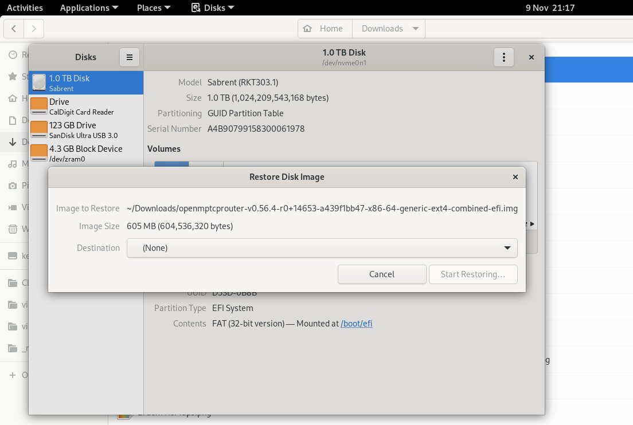Screen dimensions: 633x425
Task: Open the Disks hamburger application menu
Action: tap(130, 57)
